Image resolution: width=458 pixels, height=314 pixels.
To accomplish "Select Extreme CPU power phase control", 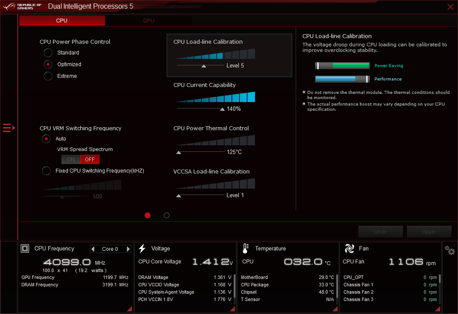I will (48, 76).
